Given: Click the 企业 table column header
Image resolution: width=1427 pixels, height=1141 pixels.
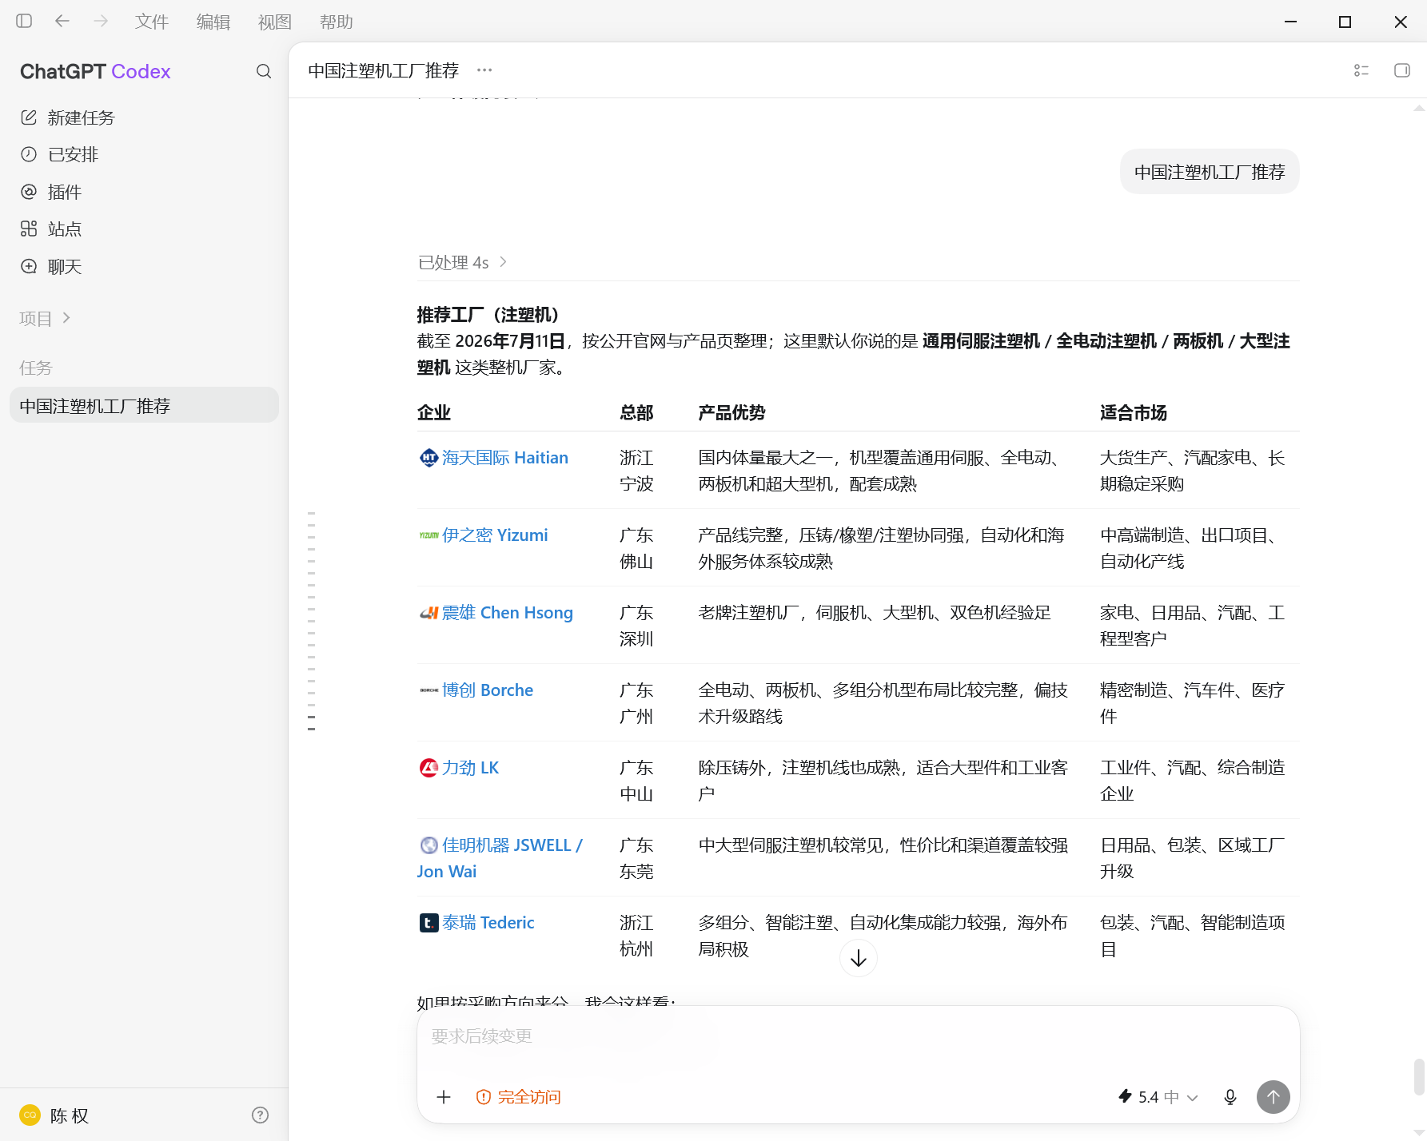Looking at the screenshot, I should 434,412.
